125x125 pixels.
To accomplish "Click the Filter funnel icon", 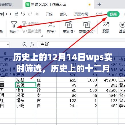I will [14, 24].
